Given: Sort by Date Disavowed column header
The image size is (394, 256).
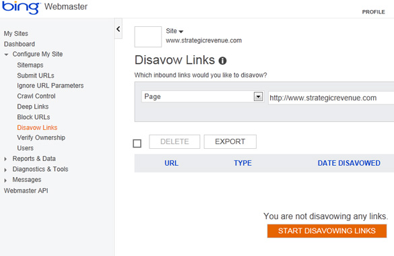Looking at the screenshot, I should 349,163.
